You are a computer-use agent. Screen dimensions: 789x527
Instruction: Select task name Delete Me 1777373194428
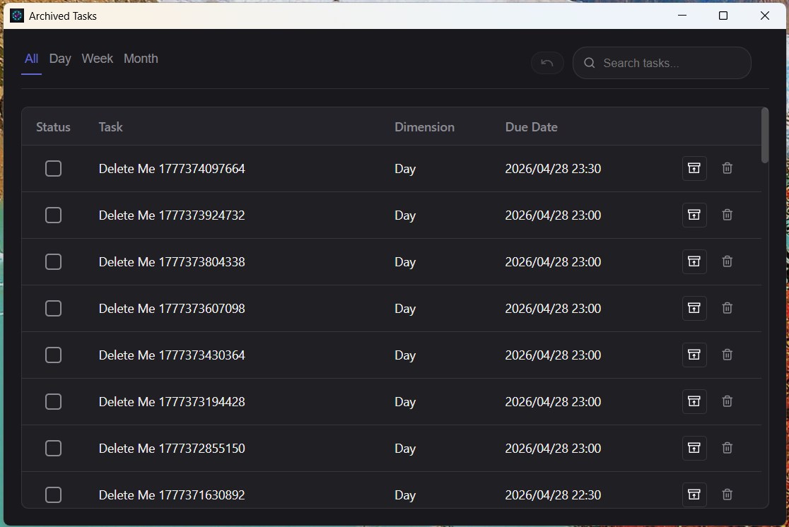tap(172, 402)
